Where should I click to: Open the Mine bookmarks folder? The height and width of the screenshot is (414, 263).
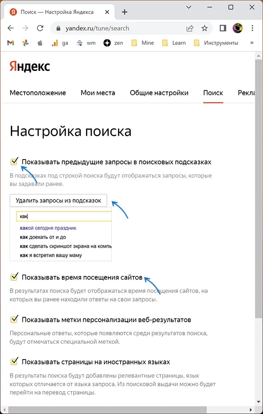(142, 43)
